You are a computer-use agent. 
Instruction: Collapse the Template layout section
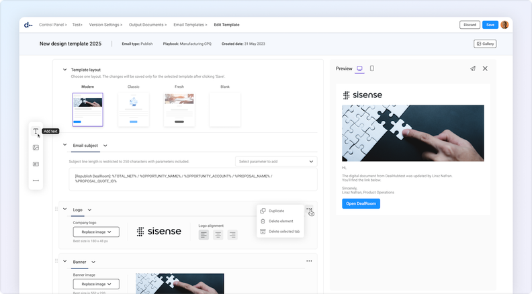64,70
